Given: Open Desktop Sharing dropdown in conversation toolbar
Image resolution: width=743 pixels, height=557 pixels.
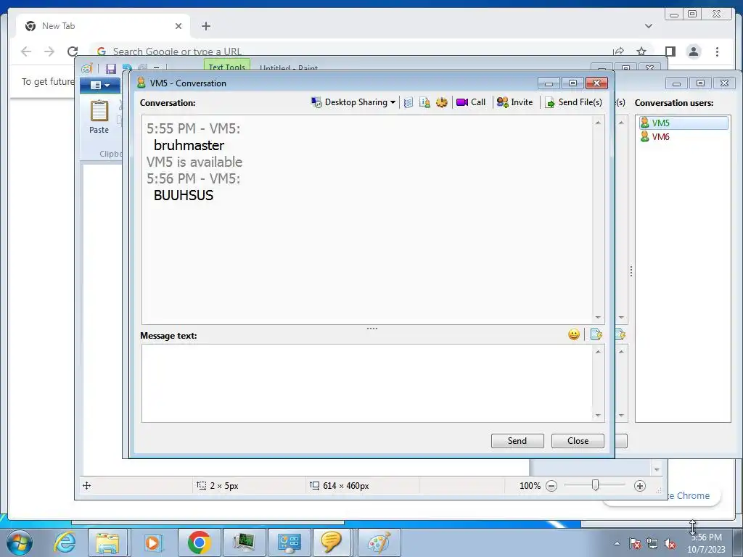Looking at the screenshot, I should pos(353,102).
